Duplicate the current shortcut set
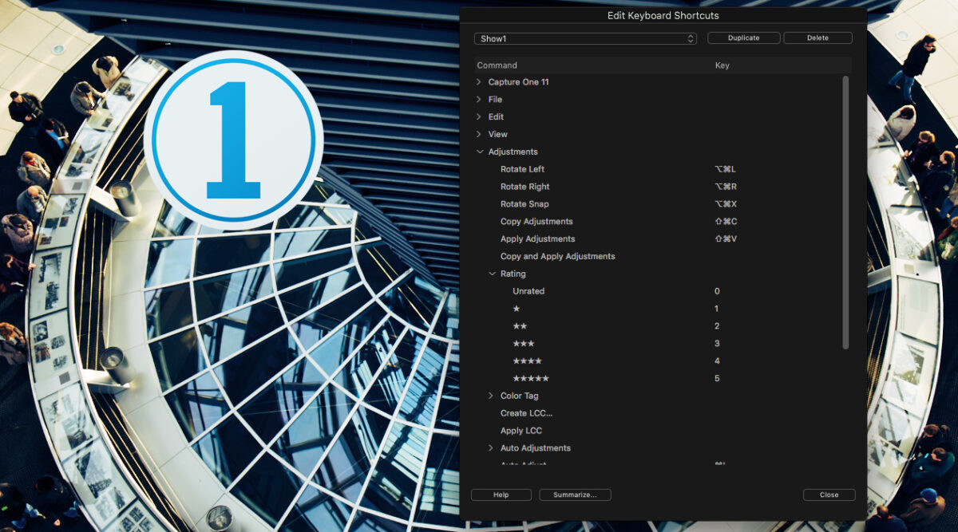 tap(743, 37)
